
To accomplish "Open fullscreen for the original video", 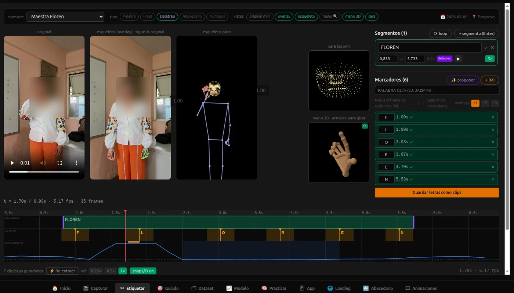I will pos(60,163).
